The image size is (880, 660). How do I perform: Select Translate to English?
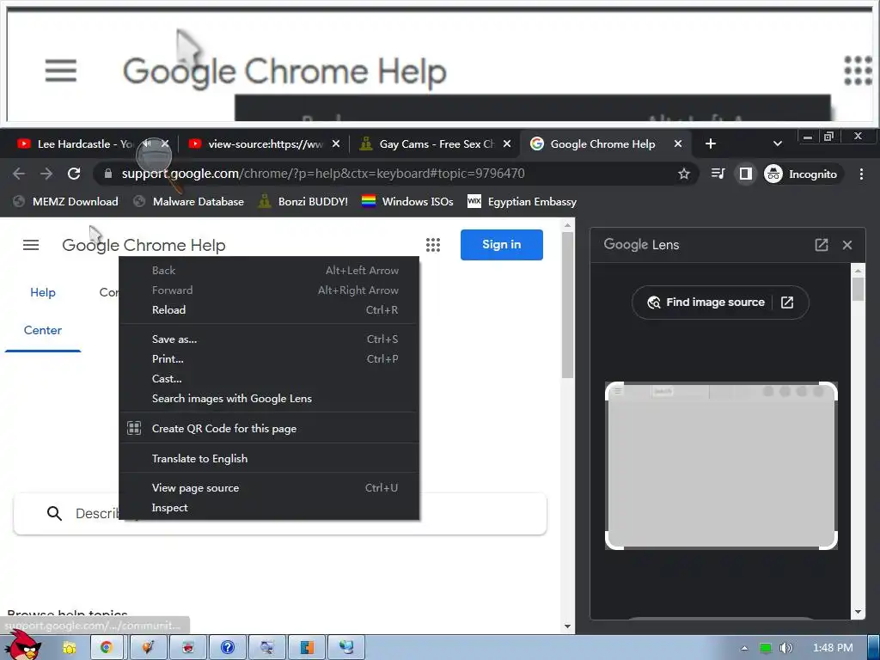[x=269, y=459]
